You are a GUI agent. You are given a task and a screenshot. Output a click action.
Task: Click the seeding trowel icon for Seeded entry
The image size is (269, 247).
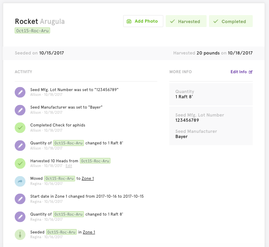tap(20, 235)
